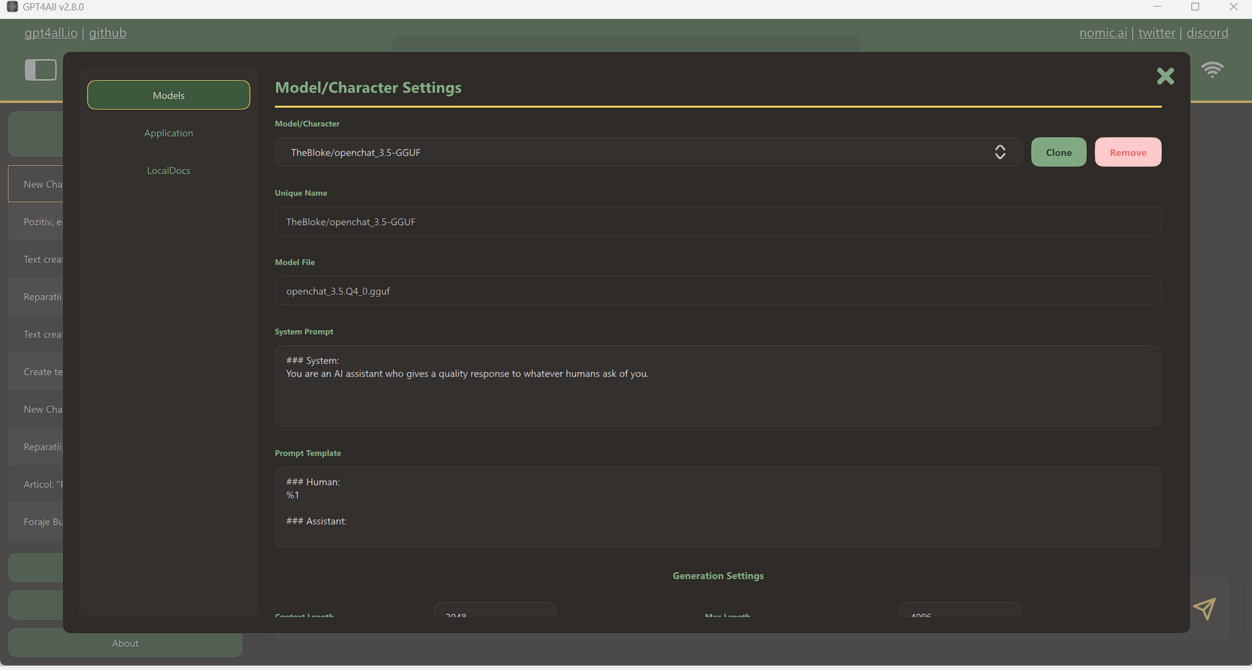Remove the selected model

1127,152
